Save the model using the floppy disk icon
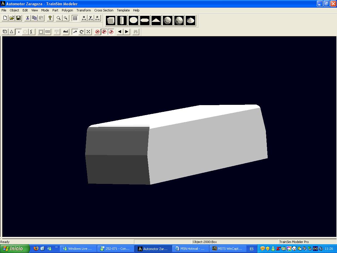Screen dimensions: 337x253 [x=18, y=18]
